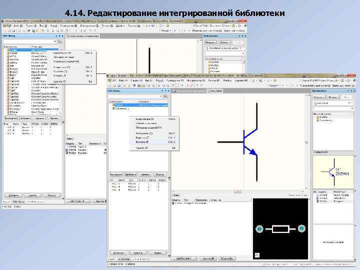The image size is (360, 270).
Task: Click New document icon in front toolbar
Action: pos(109,85)
